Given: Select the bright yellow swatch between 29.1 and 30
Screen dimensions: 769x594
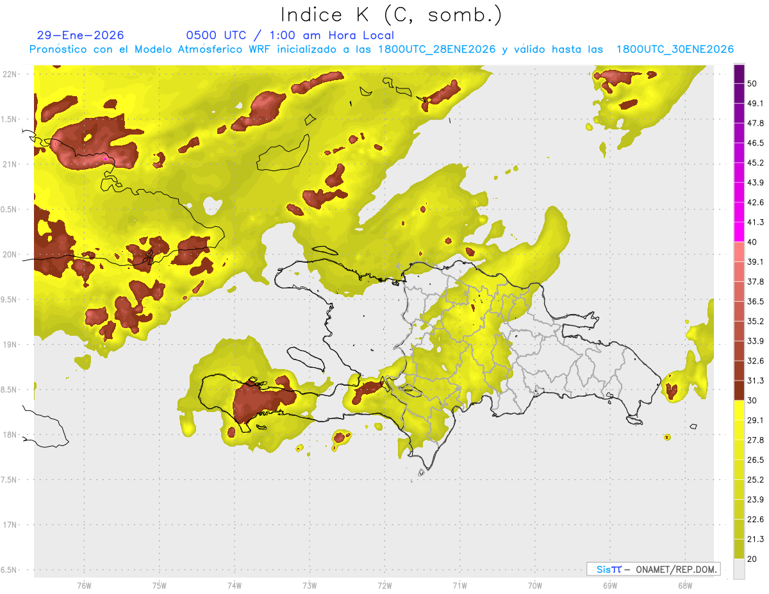Looking at the screenshot, I should (x=740, y=410).
